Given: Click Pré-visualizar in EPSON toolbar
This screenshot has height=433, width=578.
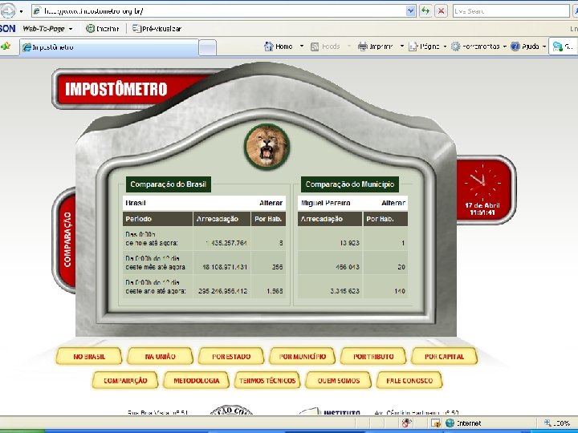Looking at the screenshot, I should (x=157, y=28).
